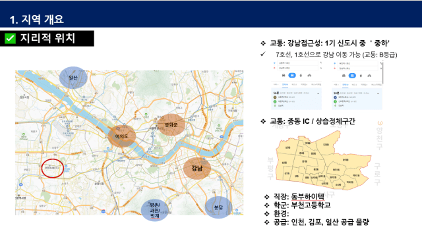Select the bicycle icon in the 56분 route panel
This screenshot has width=422, height=237.
pyautogui.click(x=309, y=76)
